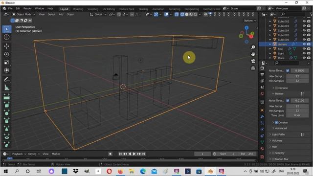Toggle Simplify checkbox
Viewport: 313px width, 176px height.
(273, 153)
